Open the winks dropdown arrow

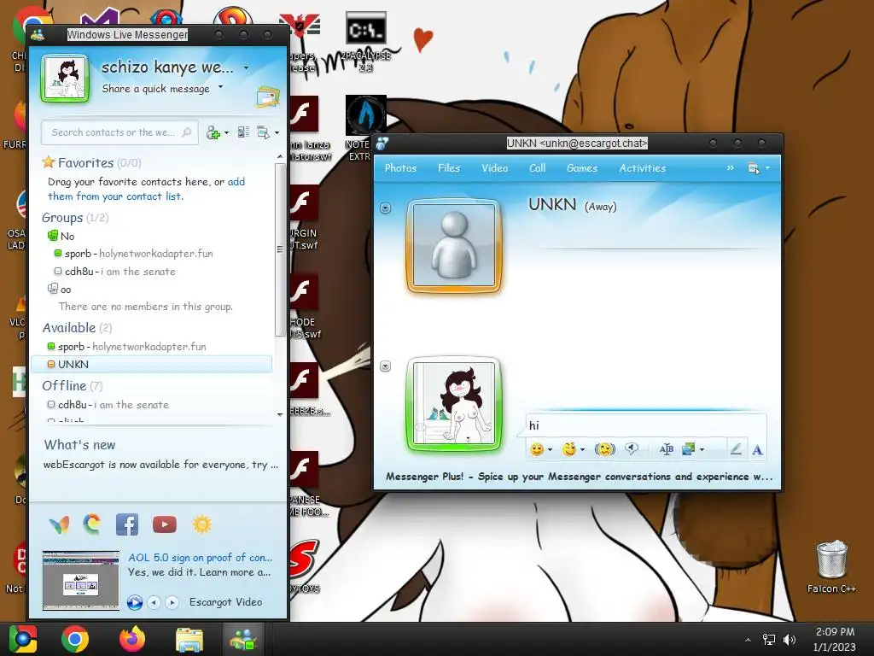582,449
